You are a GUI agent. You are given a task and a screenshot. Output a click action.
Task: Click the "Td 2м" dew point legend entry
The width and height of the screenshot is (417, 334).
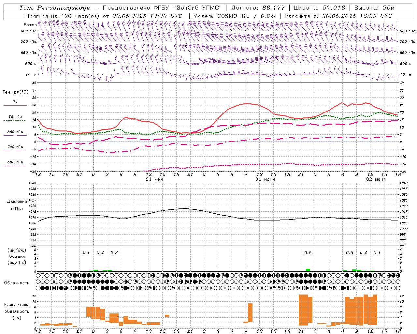15,117
